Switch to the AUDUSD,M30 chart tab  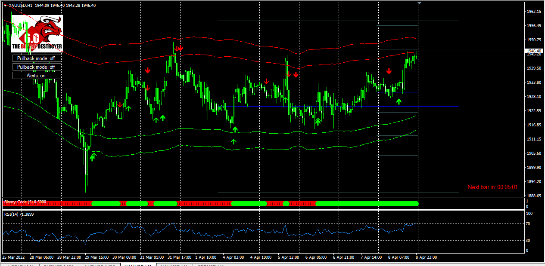[99, 265]
